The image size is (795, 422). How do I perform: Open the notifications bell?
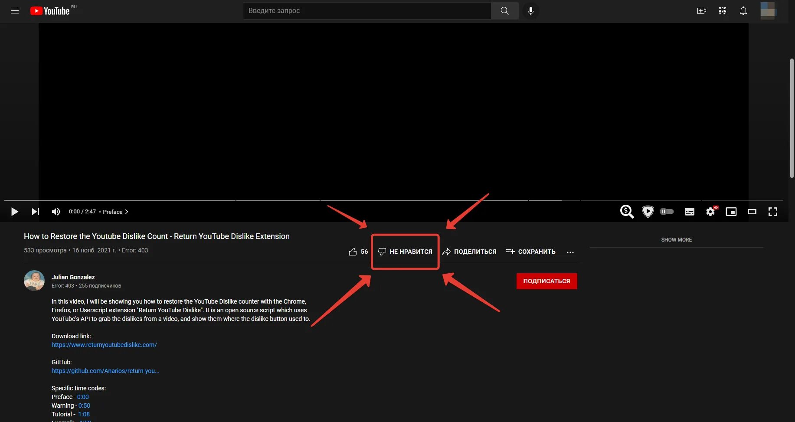[743, 11]
